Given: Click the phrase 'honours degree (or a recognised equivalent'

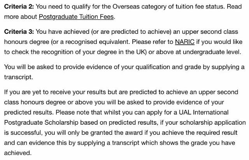Looking at the screenshot, I should tap(67, 42).
